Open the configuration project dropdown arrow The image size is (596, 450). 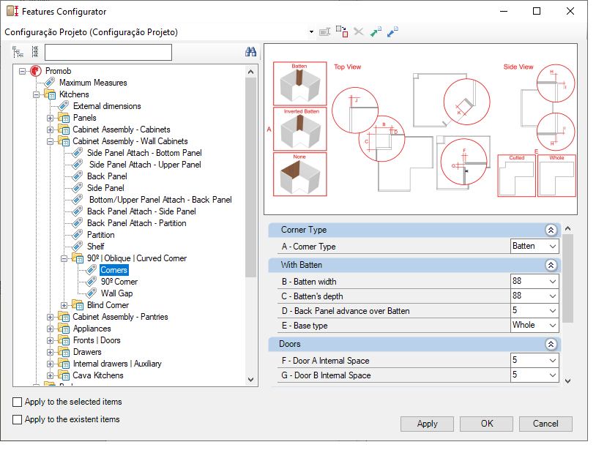pyautogui.click(x=311, y=32)
